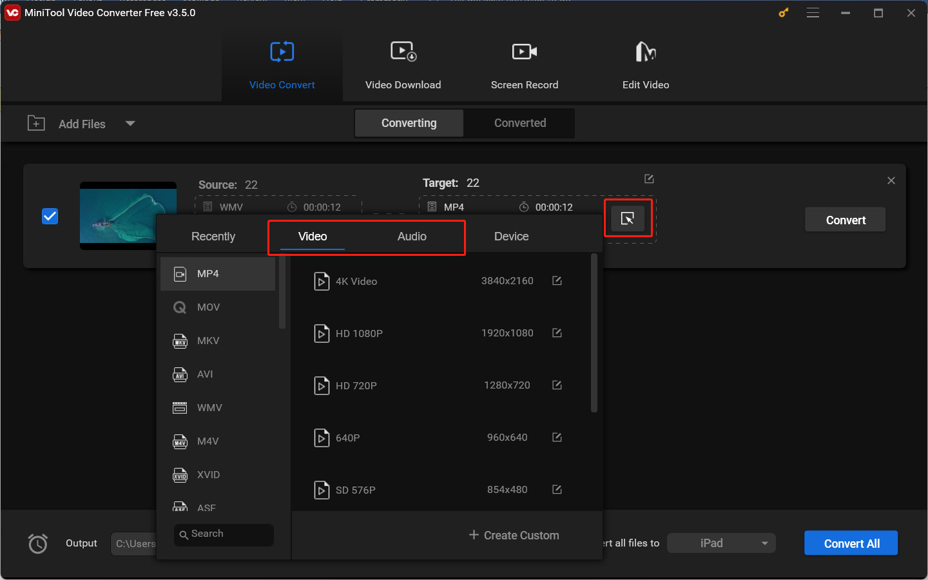Edit the 4K Video preset settings
Viewport: 928px width, 580px height.
pyautogui.click(x=557, y=281)
